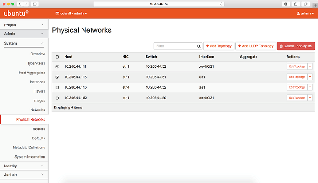Open System Information in the sidebar

30,157
